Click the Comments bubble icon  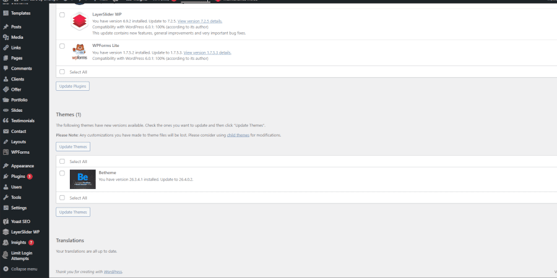[x=6, y=69]
